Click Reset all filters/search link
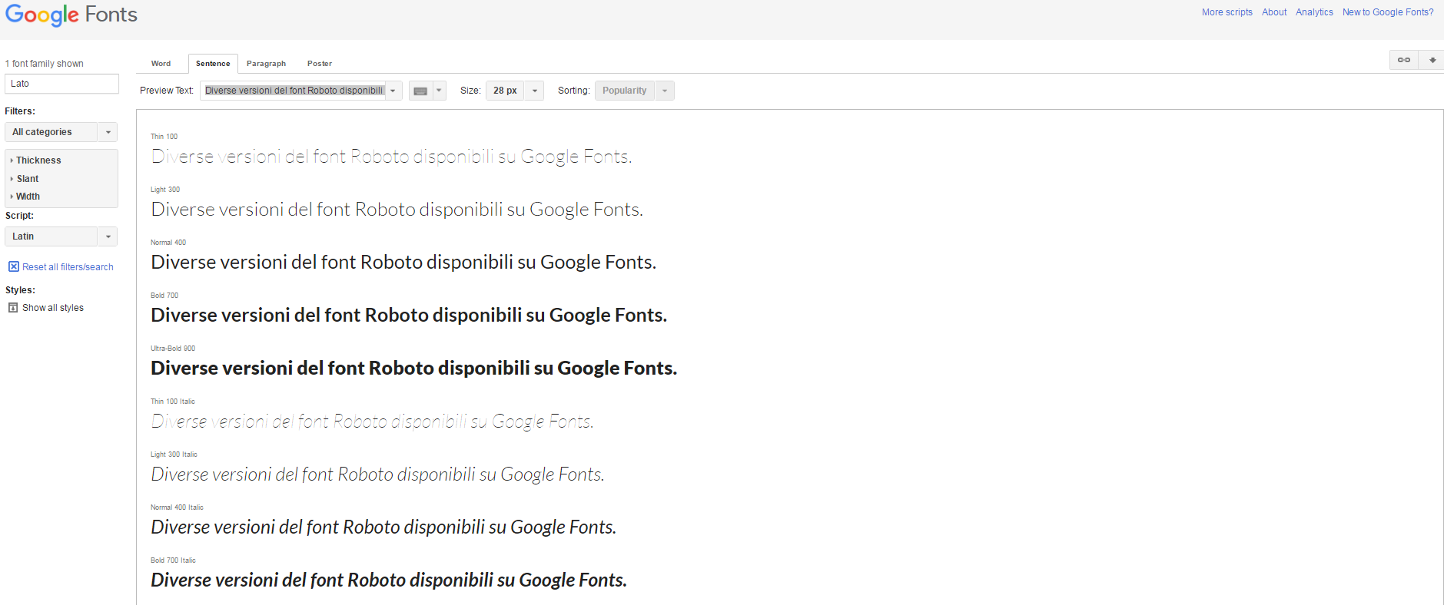Viewport: 1444px width, 605px height. click(68, 267)
